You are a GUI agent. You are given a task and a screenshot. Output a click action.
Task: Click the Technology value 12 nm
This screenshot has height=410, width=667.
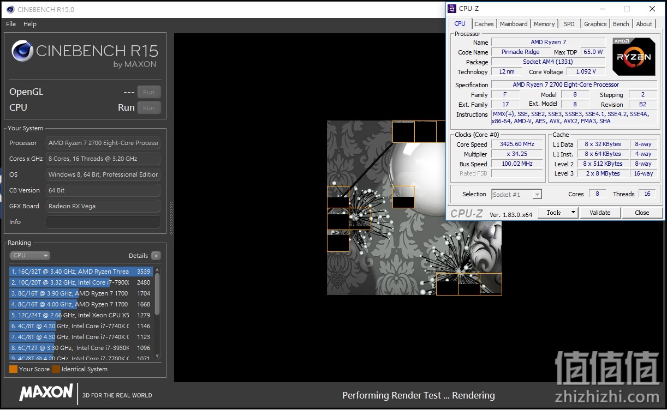(x=506, y=71)
